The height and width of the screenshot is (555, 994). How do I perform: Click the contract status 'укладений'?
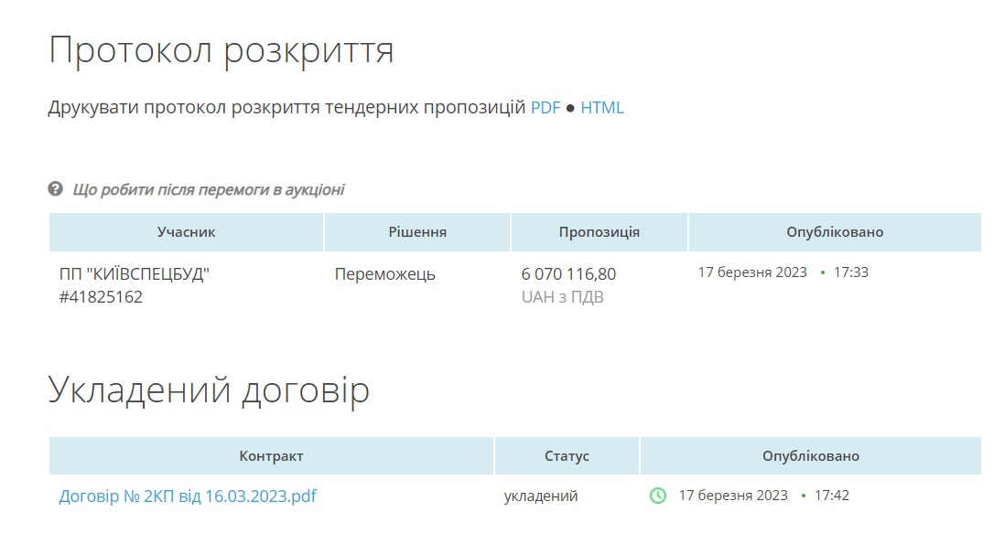coord(540,496)
